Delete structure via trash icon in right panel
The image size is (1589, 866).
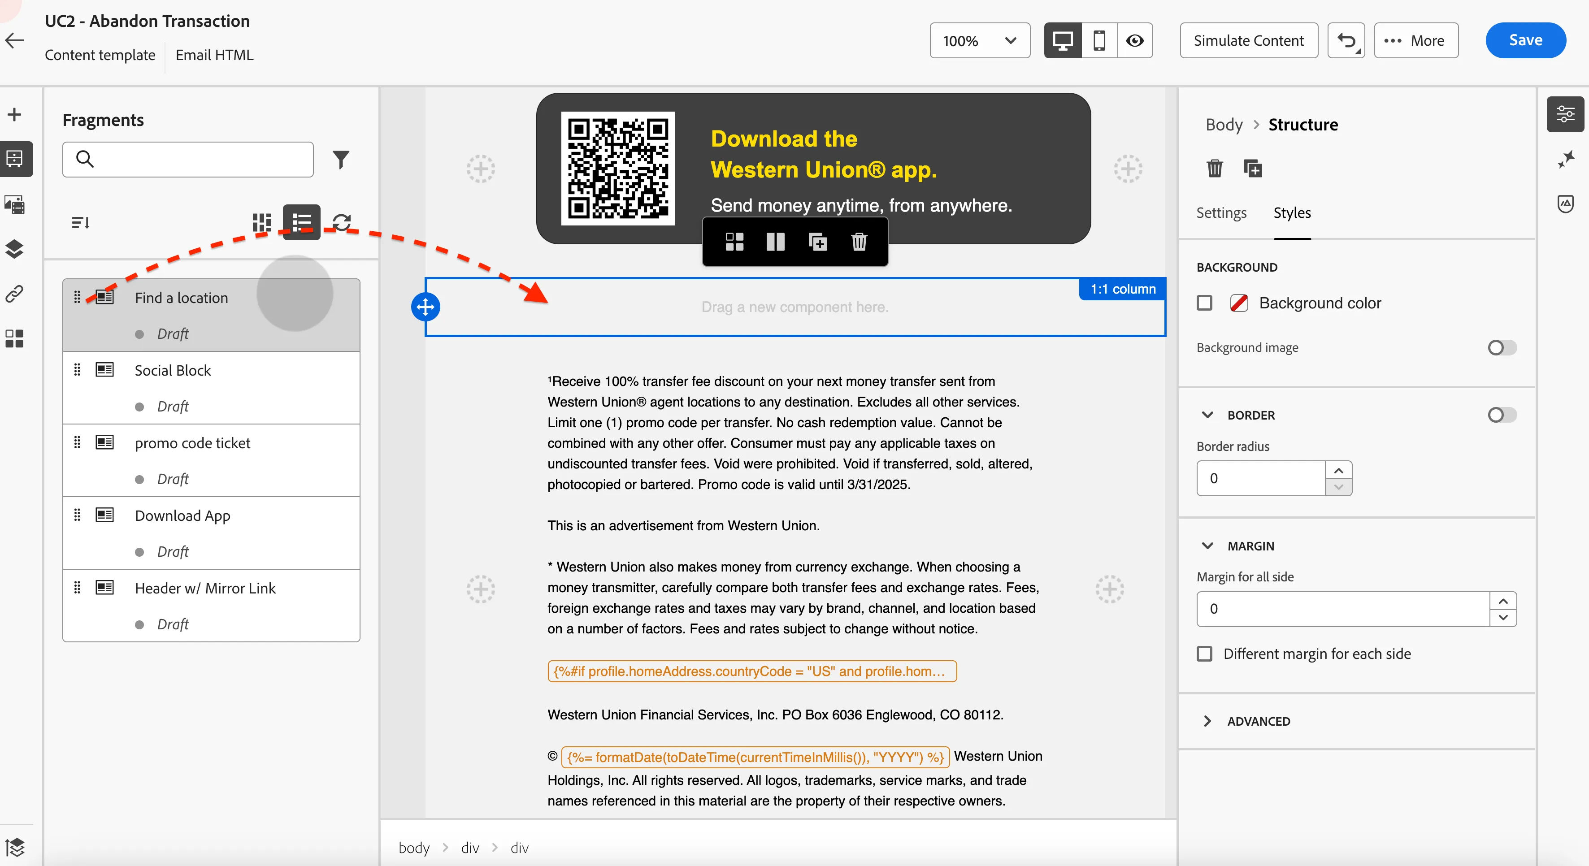coord(1215,169)
